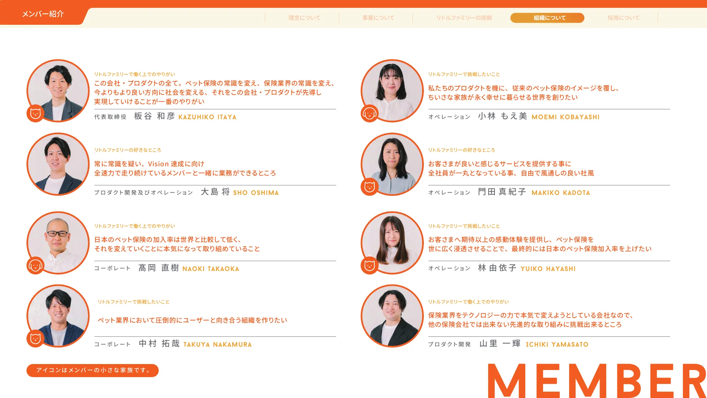Click Yamasato's quote starting 保険業界をテクノロジーの力で
Screen dimensions: 707x398
[x=531, y=320]
